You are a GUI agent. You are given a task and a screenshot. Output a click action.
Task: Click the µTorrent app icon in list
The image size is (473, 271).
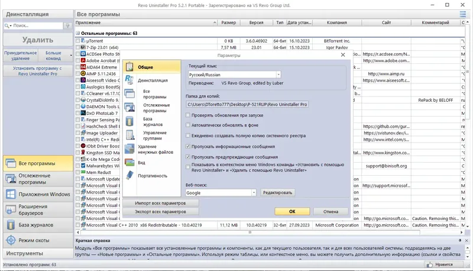tap(83, 41)
